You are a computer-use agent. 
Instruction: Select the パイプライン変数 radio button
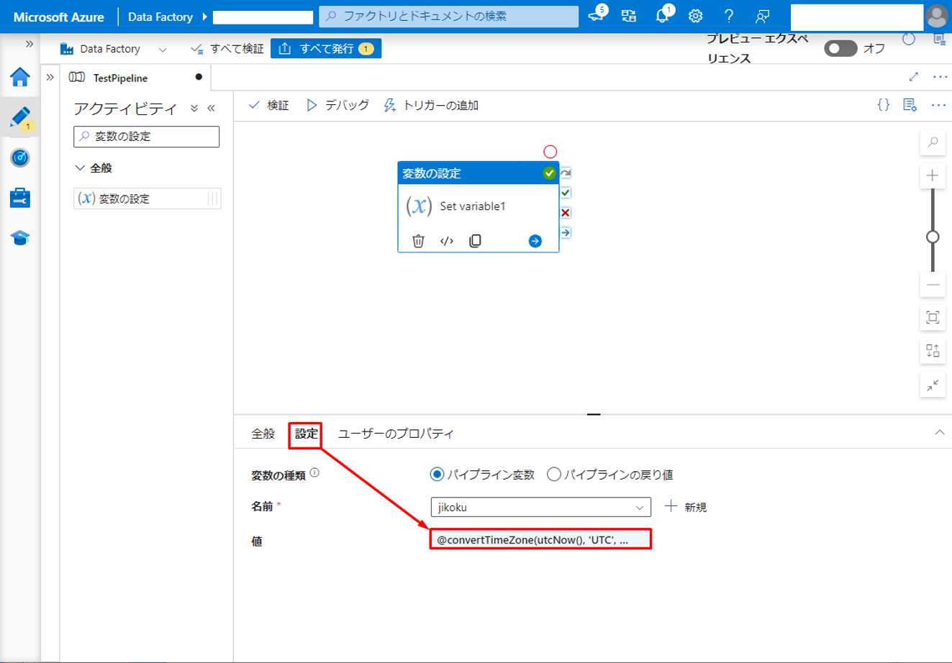(437, 475)
